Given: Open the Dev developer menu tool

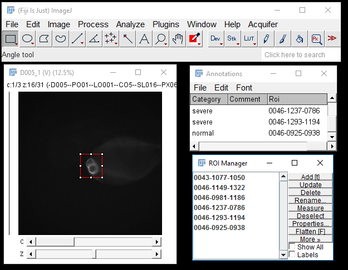Looking at the screenshot, I should pyautogui.click(x=215, y=39).
